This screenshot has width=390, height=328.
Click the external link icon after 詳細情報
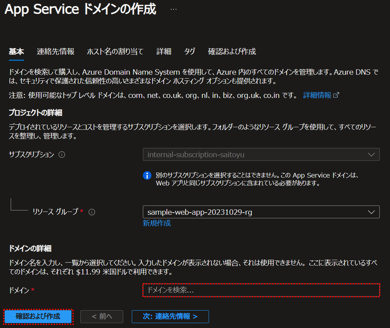click(336, 95)
